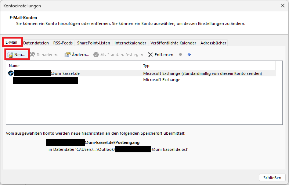Switch to the Datendateien tab
This screenshot has width=289, height=185.
point(36,43)
